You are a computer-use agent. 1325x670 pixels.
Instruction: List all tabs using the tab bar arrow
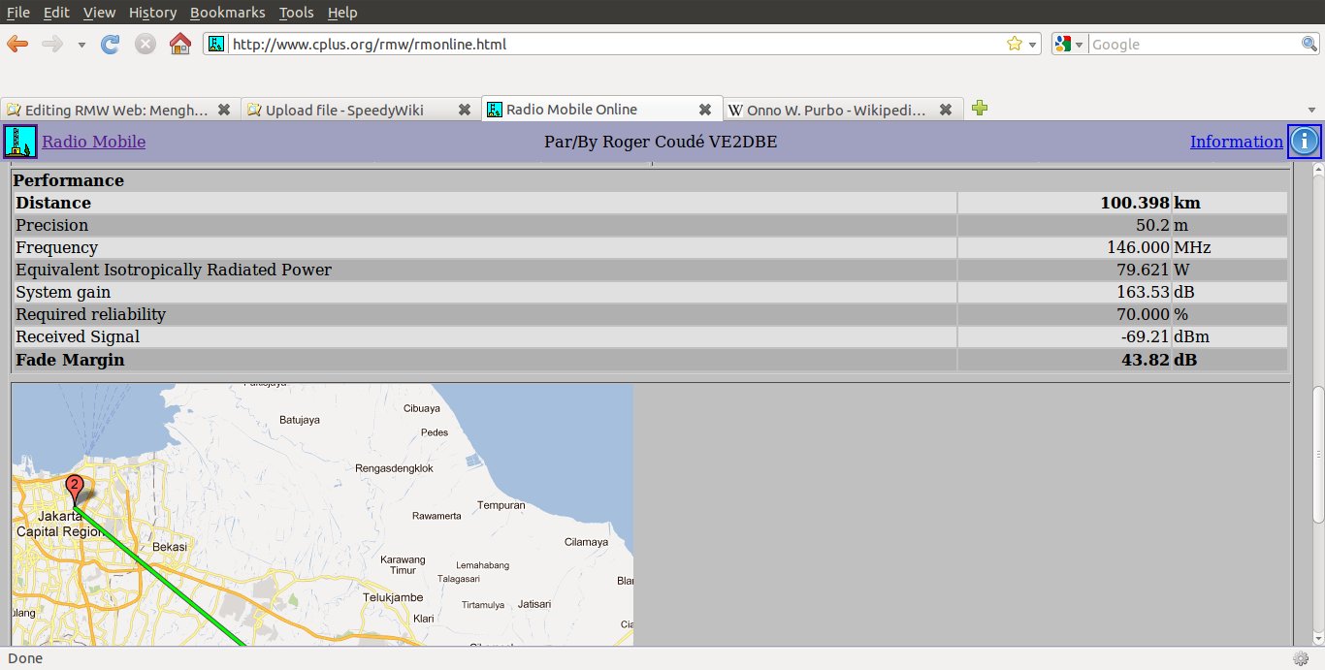tap(1312, 110)
